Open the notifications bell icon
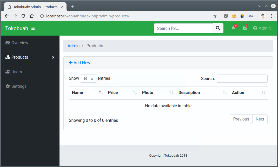The height and width of the screenshot is (167, 278). pyautogui.click(x=233, y=28)
